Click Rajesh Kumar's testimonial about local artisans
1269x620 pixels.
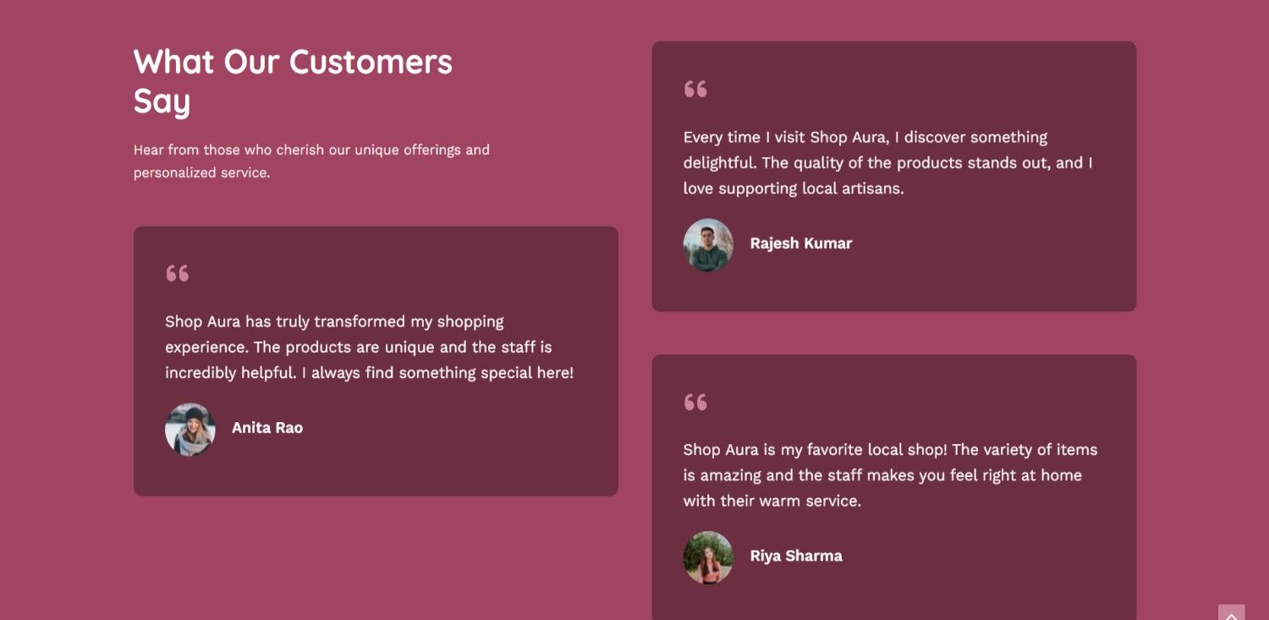coord(888,162)
